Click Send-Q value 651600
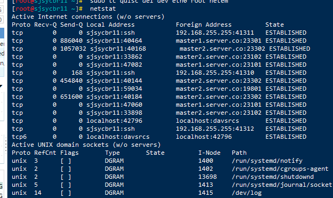The width and height of the screenshot is (333, 198). [x=71, y=97]
